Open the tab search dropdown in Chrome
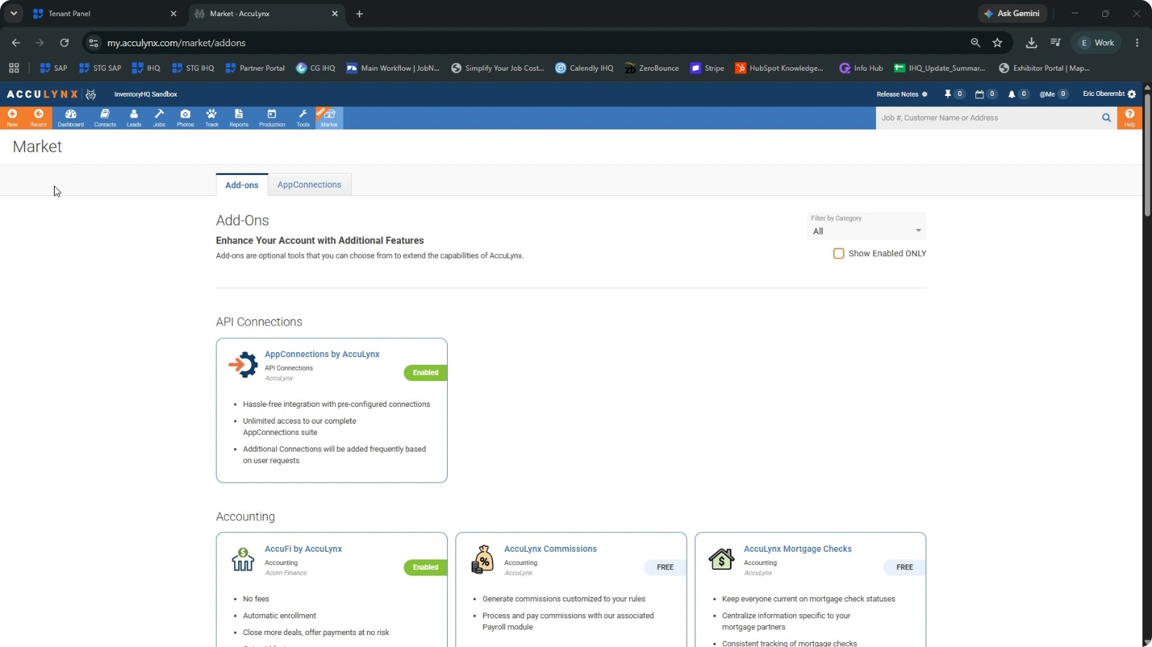1152x647 pixels. (13, 13)
